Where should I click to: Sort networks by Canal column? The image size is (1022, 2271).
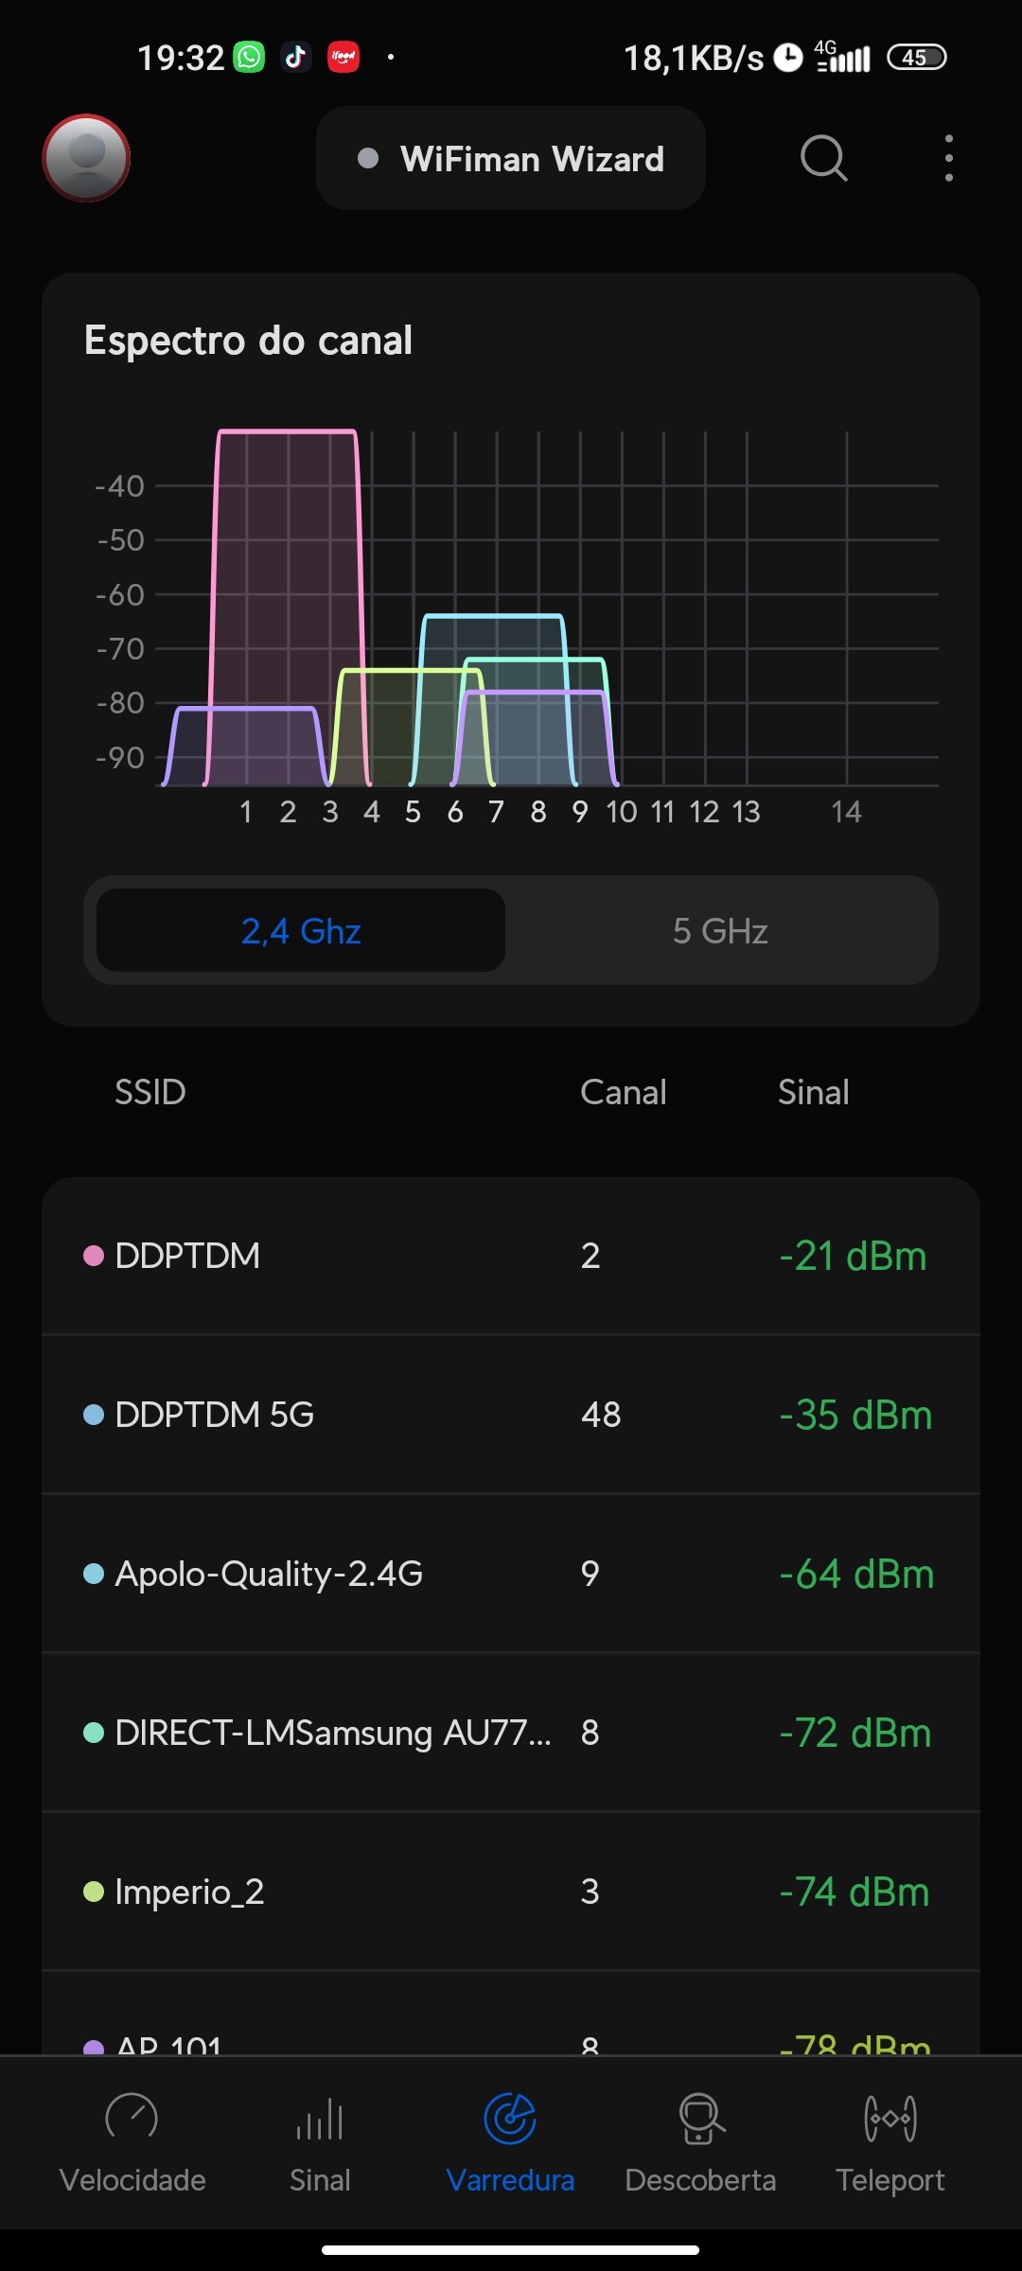(623, 1092)
